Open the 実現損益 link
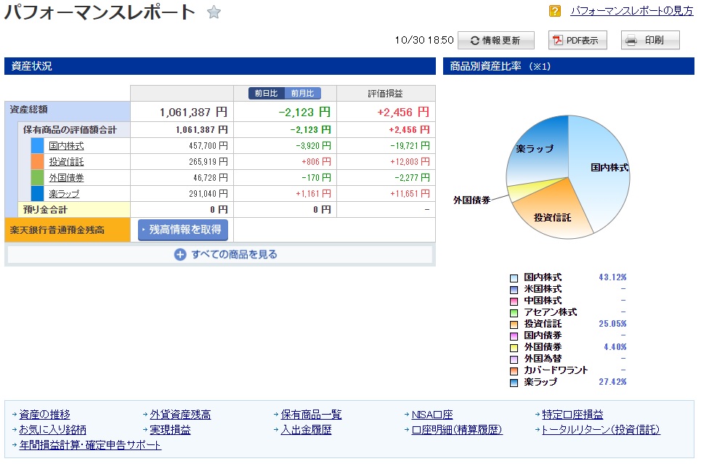Image resolution: width=701 pixels, height=464 pixels. (170, 430)
